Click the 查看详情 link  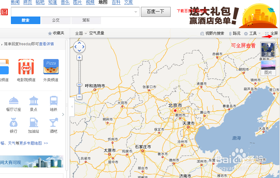pos(47,44)
